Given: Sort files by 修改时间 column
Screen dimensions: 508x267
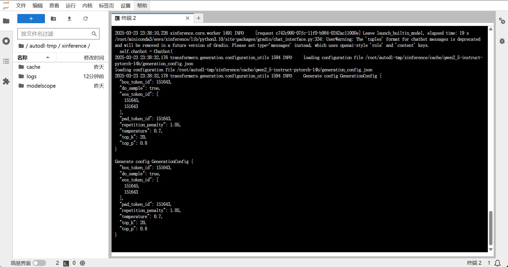Looking at the screenshot, I should tap(82, 58).
